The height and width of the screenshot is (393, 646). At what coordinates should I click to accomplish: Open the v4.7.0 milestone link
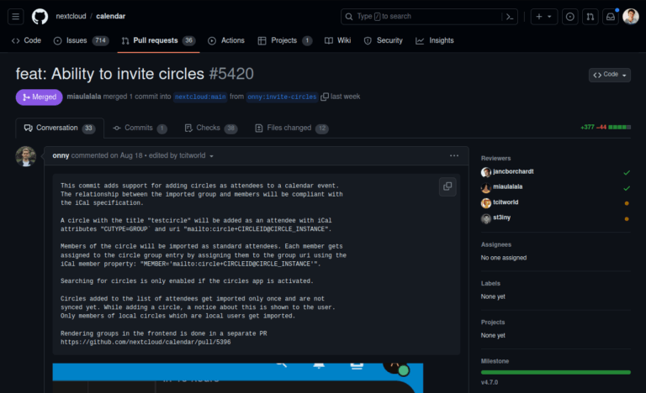490,382
